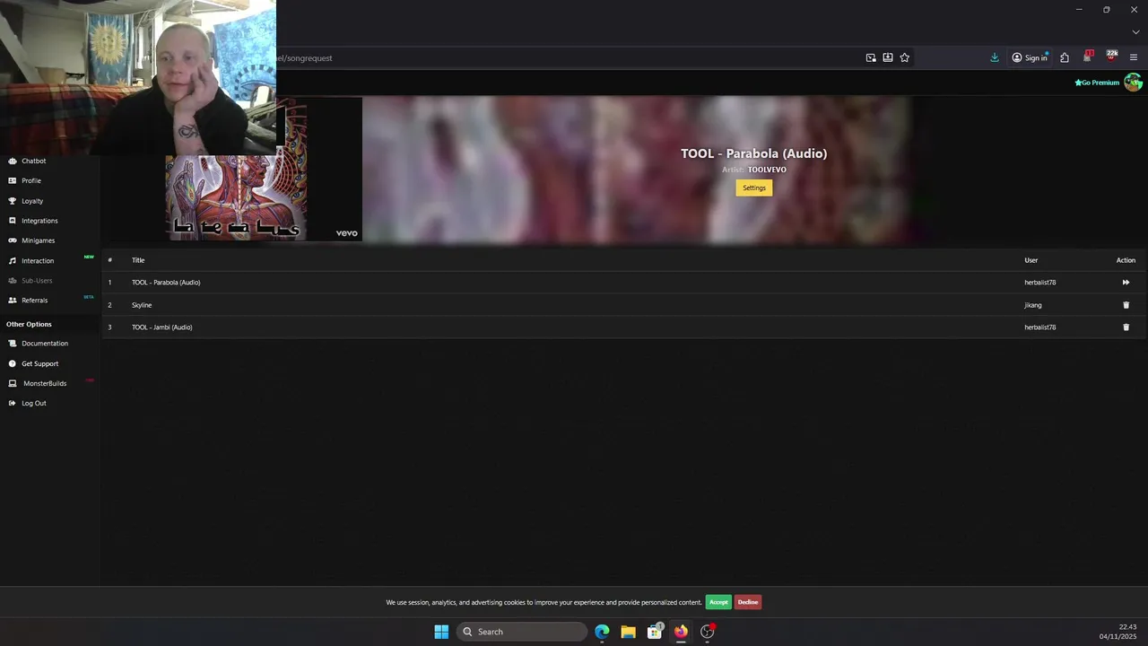The height and width of the screenshot is (646, 1148).
Task: Click user jkang in the queue
Action: (x=1033, y=305)
